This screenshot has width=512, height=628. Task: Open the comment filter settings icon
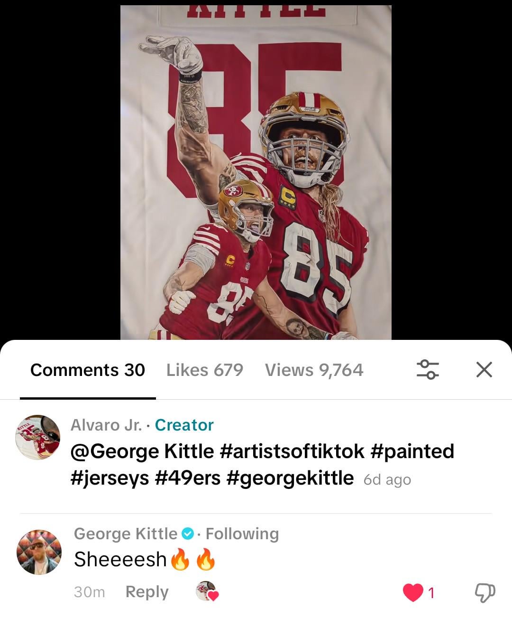point(428,369)
